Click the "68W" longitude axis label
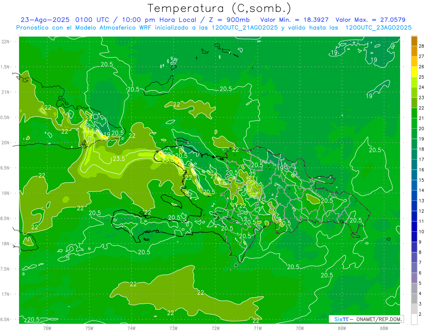Image resolution: width=431 pixels, height=333 pixels. (384, 328)
